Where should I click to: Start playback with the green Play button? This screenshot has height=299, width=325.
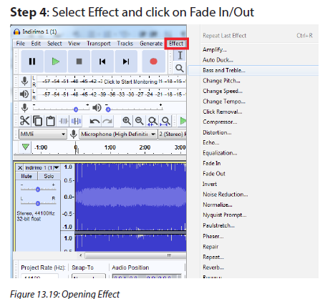tap(56, 62)
